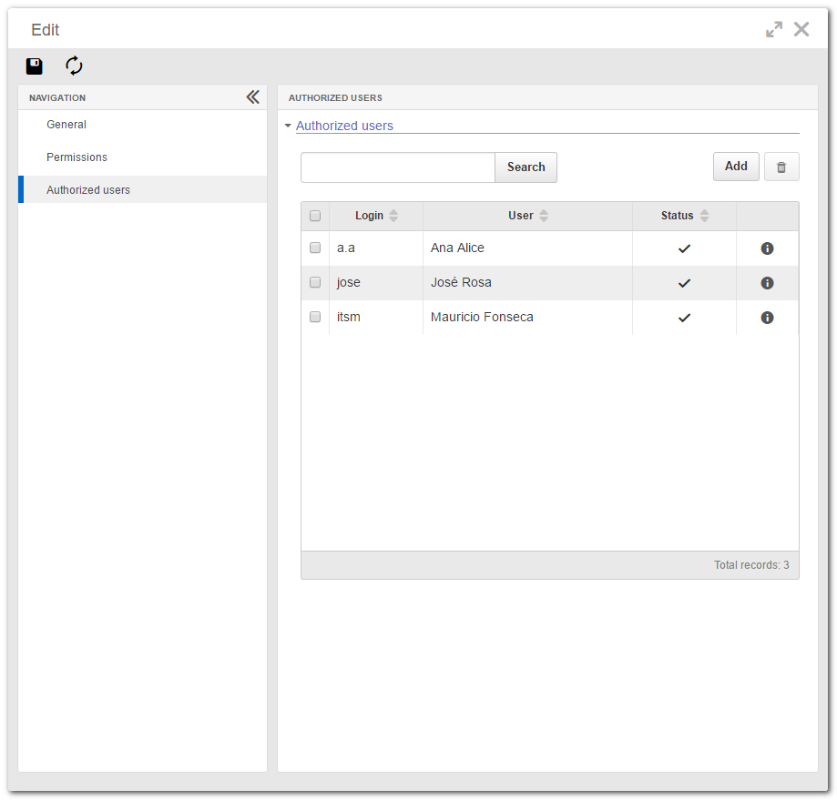The width and height of the screenshot is (837, 800).
Task: Click login cell 'jose'
Action: [x=349, y=283]
